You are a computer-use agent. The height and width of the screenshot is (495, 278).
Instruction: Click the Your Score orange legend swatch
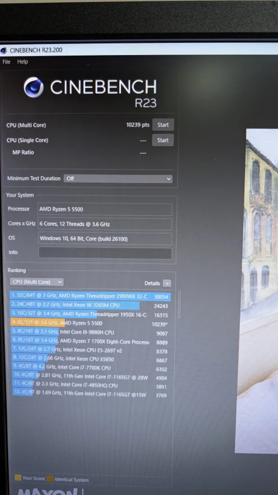(18, 477)
